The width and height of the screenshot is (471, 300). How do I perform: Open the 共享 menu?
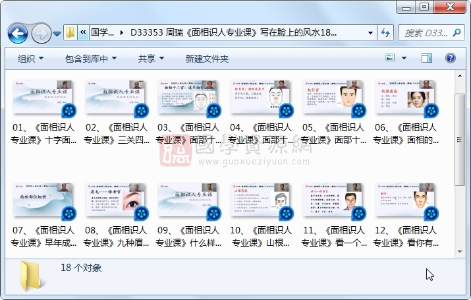[151, 59]
